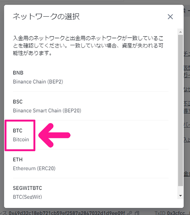Open the link icon beside the address
The height and width of the screenshot is (215, 190).
point(129,213)
